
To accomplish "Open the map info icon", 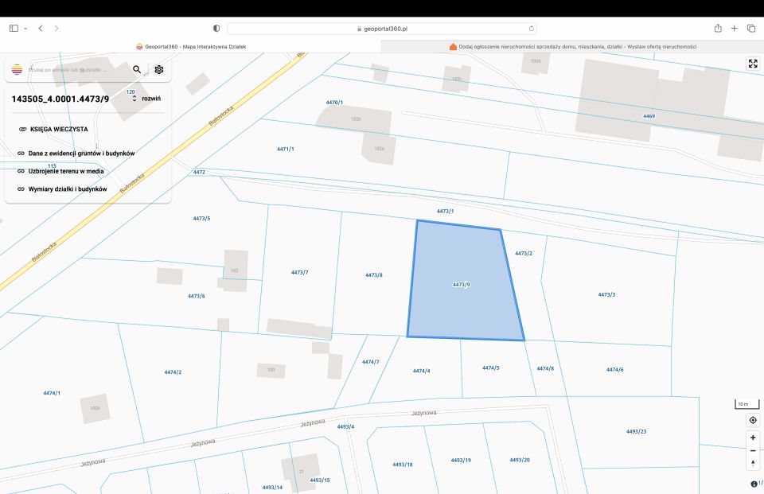I will (x=754, y=484).
